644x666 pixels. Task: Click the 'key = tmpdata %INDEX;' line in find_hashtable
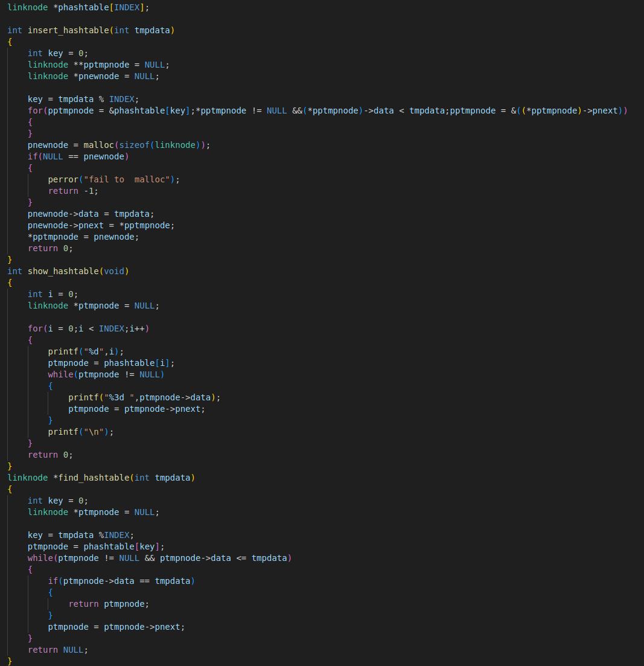click(81, 535)
